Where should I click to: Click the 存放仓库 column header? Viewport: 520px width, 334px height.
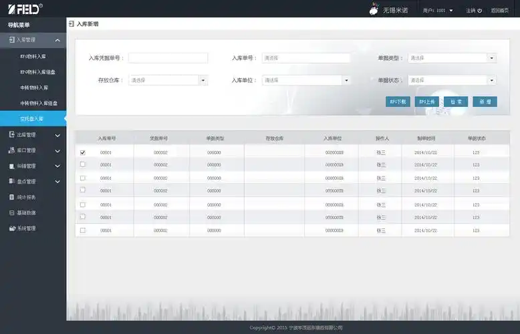[x=275, y=138]
